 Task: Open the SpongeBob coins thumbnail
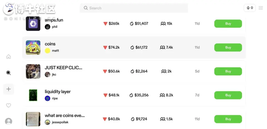click(x=33, y=48)
